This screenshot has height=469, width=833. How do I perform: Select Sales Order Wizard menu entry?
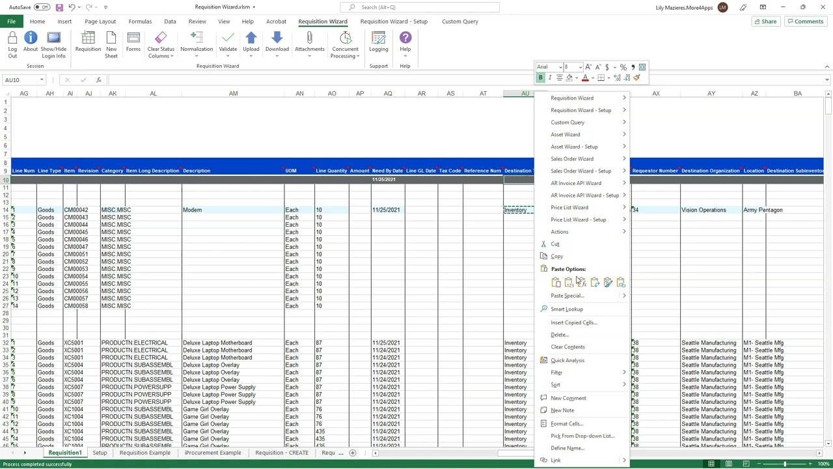(582, 159)
